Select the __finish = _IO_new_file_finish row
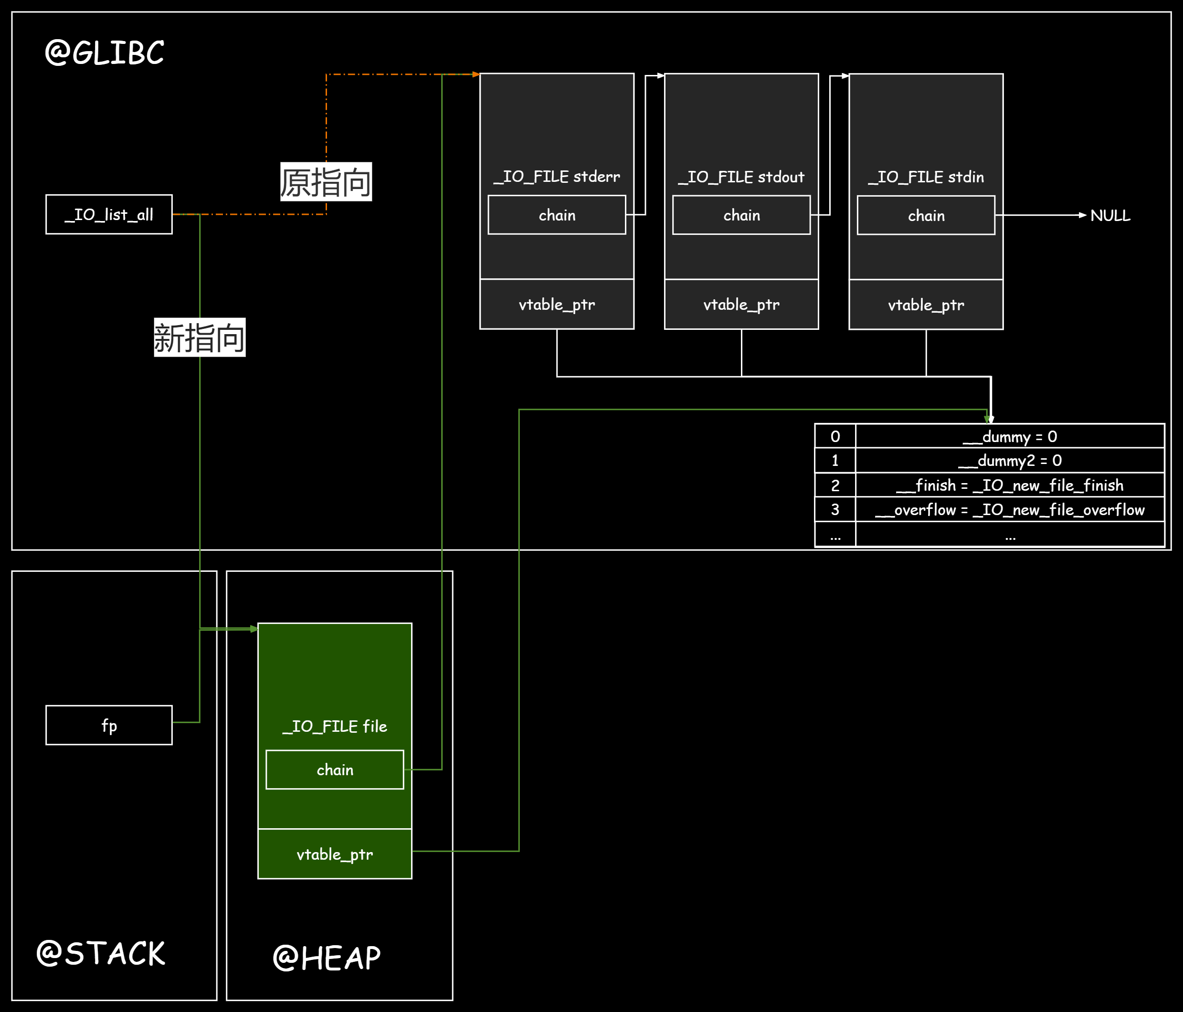Image resolution: width=1183 pixels, height=1012 pixels. click(1009, 485)
